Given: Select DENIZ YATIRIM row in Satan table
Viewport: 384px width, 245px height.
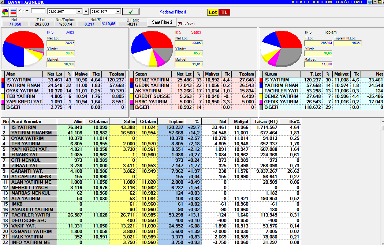Looking at the screenshot, I should pos(193,80).
